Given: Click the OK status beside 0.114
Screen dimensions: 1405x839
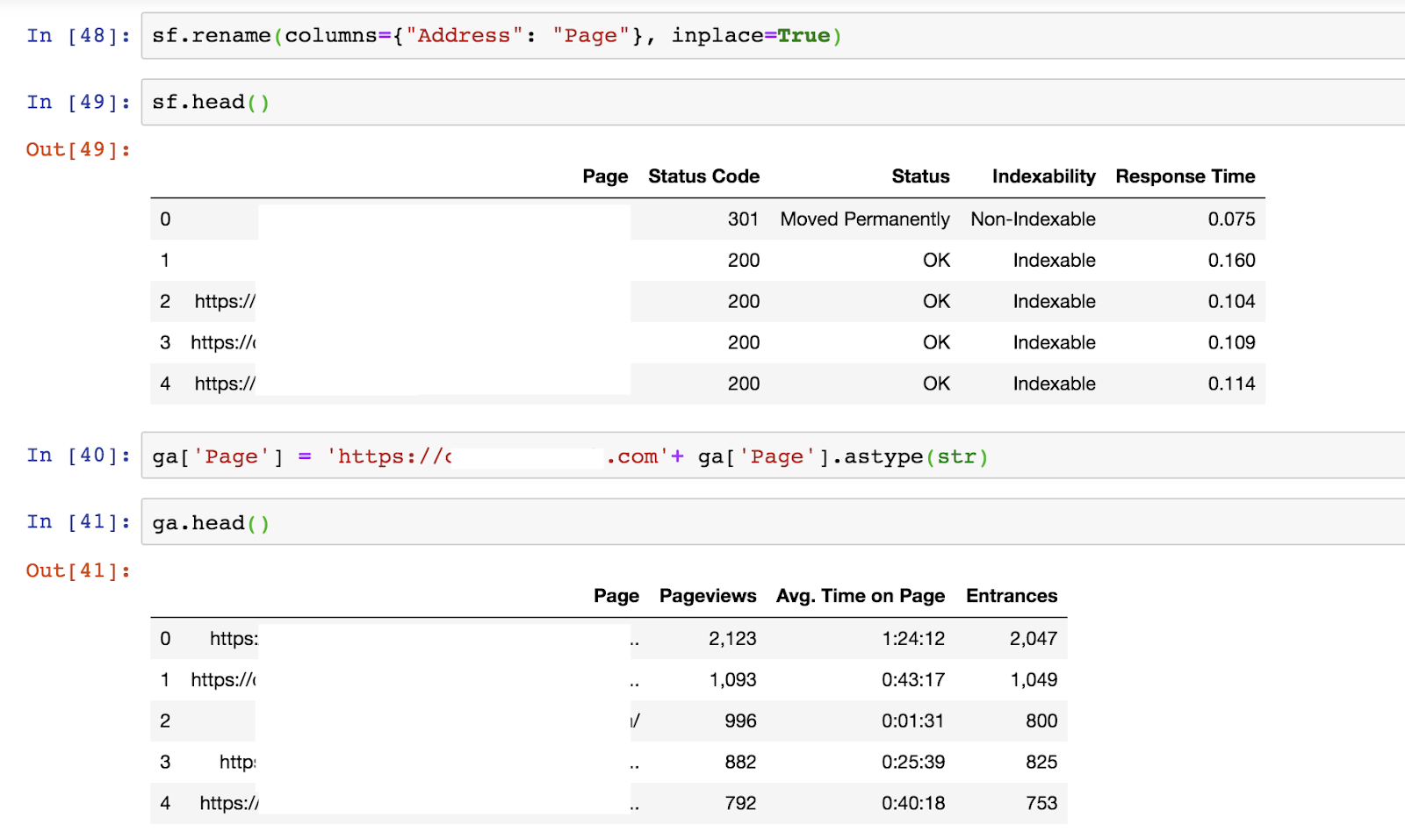Looking at the screenshot, I should (x=936, y=384).
